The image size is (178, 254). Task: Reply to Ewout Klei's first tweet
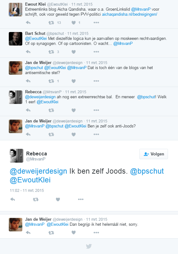pos(28,23)
